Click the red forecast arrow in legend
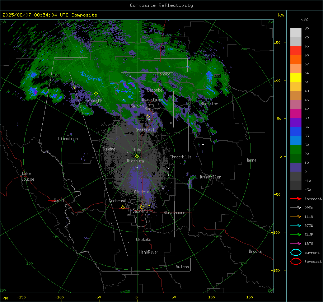Viewport: 323px width, 302px height. [296, 199]
